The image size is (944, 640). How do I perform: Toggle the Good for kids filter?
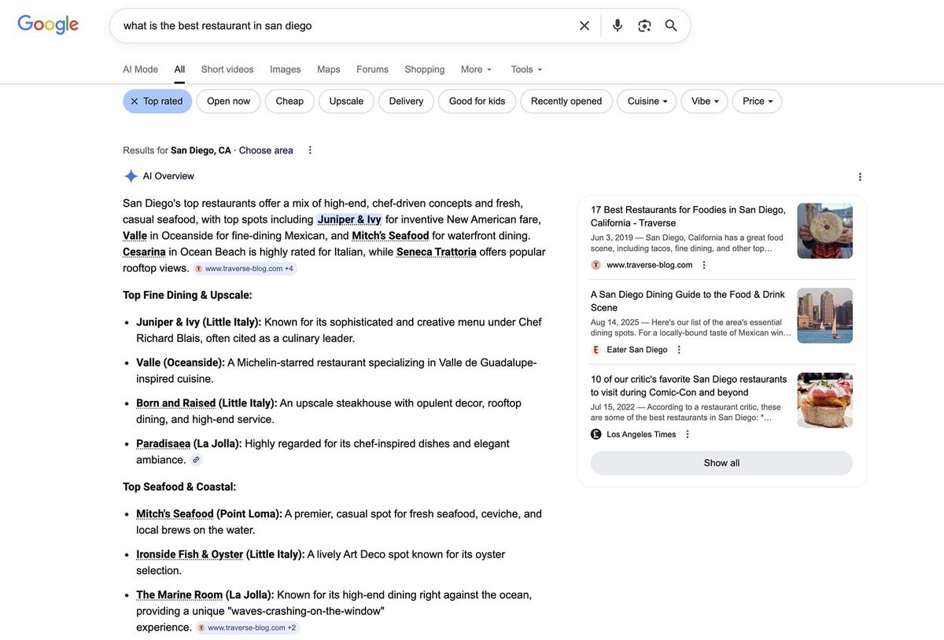(477, 101)
